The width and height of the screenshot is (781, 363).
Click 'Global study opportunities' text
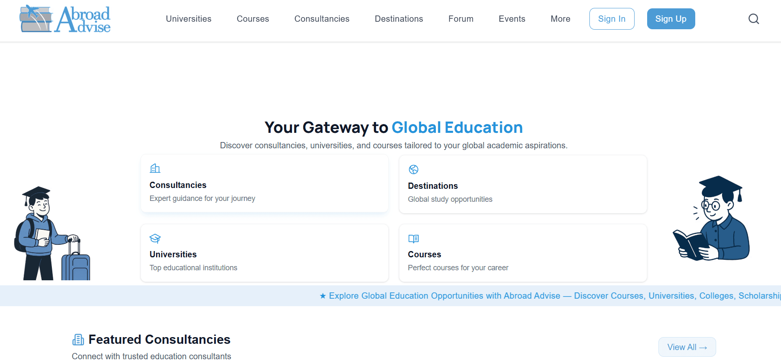pyautogui.click(x=450, y=199)
